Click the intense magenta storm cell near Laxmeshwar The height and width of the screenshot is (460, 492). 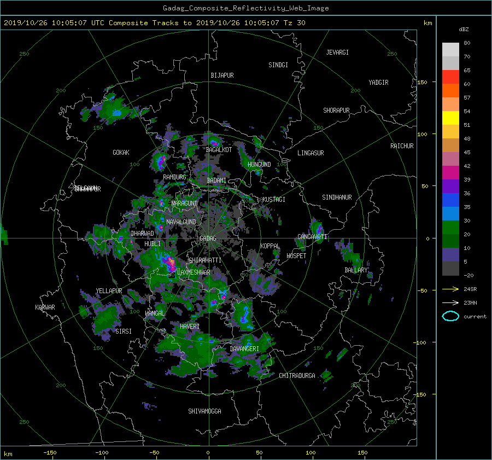[171, 263]
